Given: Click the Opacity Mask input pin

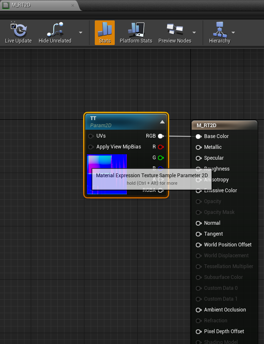Looking at the screenshot, I should (199, 212).
